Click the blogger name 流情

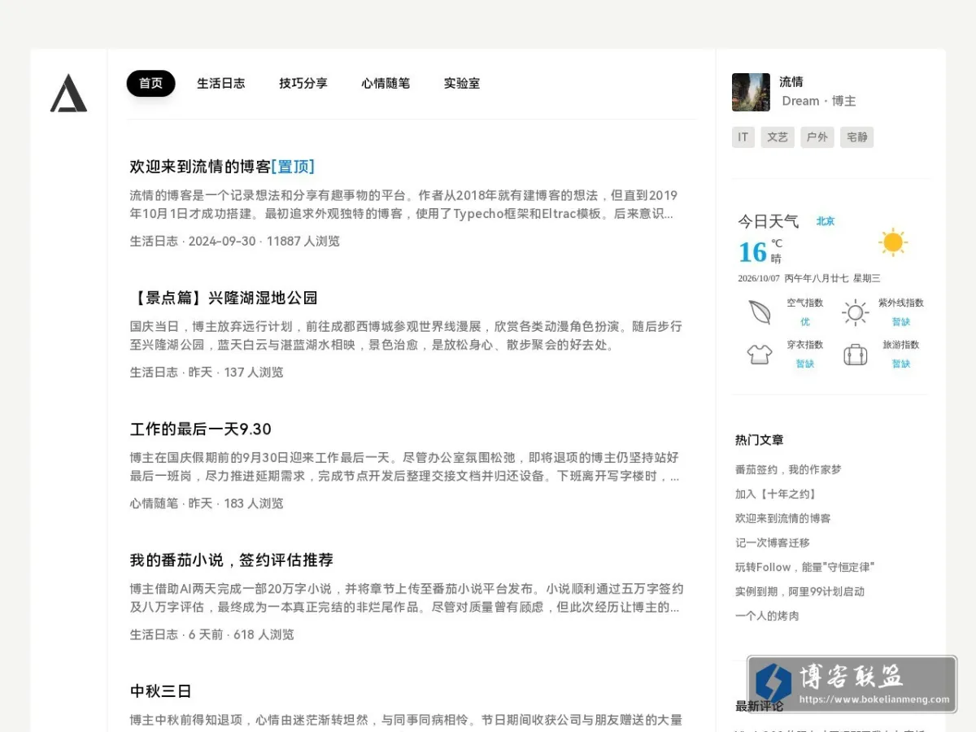click(791, 81)
